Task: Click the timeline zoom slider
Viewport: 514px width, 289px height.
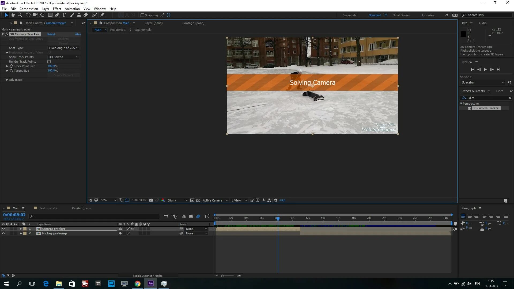Action: tap(222, 276)
